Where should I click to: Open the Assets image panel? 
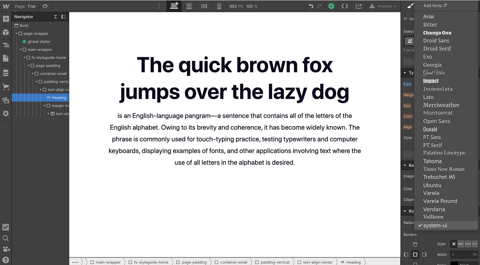(x=6, y=100)
